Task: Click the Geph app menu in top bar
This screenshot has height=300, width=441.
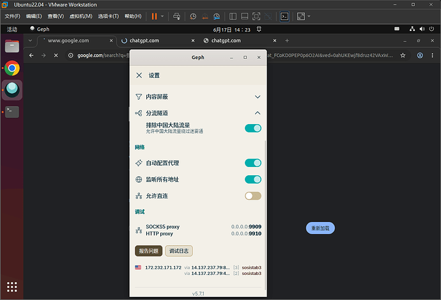Action: click(40, 29)
